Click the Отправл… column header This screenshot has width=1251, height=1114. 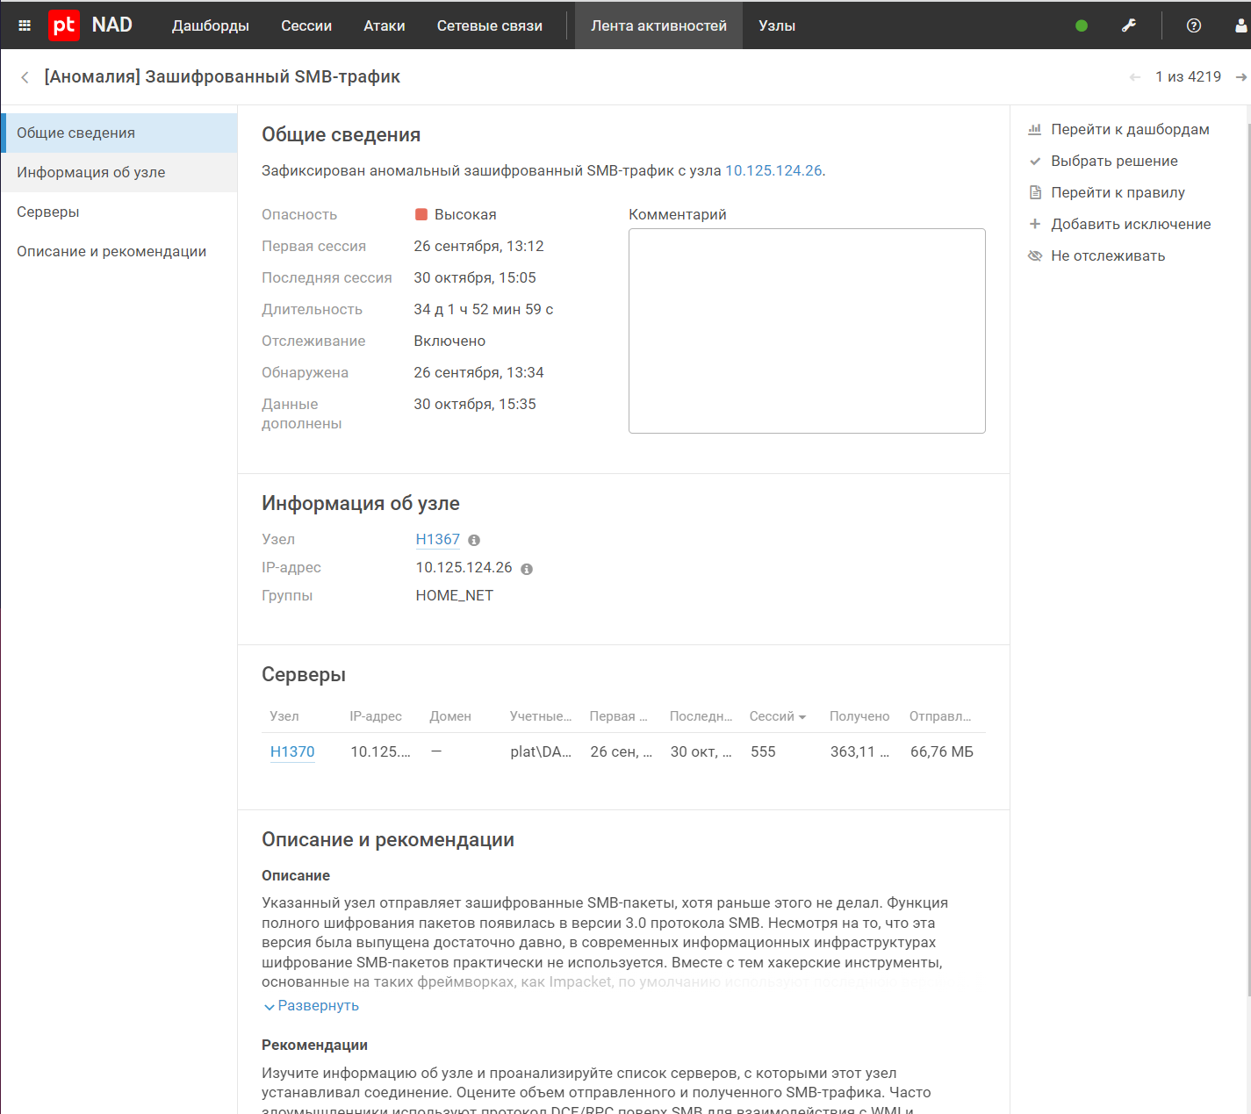pyautogui.click(x=940, y=716)
